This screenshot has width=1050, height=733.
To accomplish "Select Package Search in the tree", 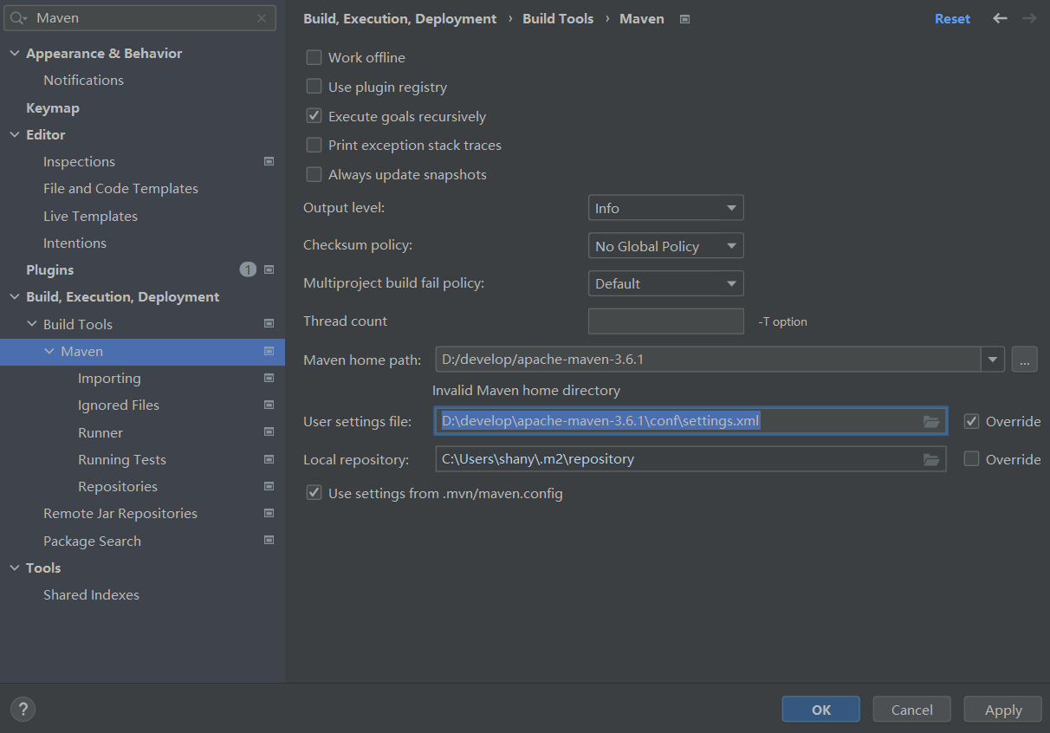I will [x=92, y=541].
